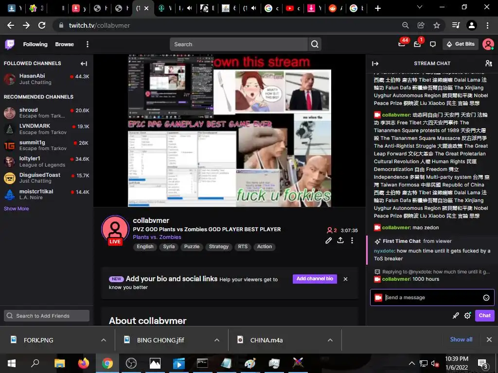Image resolution: width=498 pixels, height=373 pixels.
Task: Collapse the followed channels sidebar
Action: [x=84, y=64]
